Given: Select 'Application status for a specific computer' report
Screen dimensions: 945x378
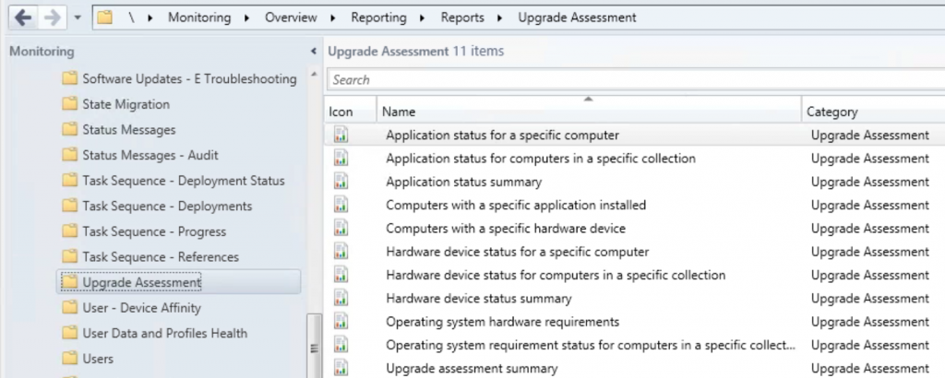Looking at the screenshot, I should [x=502, y=135].
